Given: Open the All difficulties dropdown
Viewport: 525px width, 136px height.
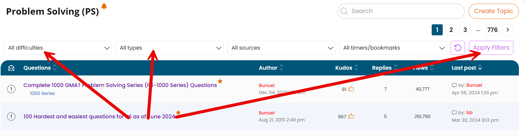Looking at the screenshot, I should coord(58,48).
